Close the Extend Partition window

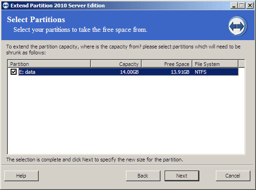[250, 6]
